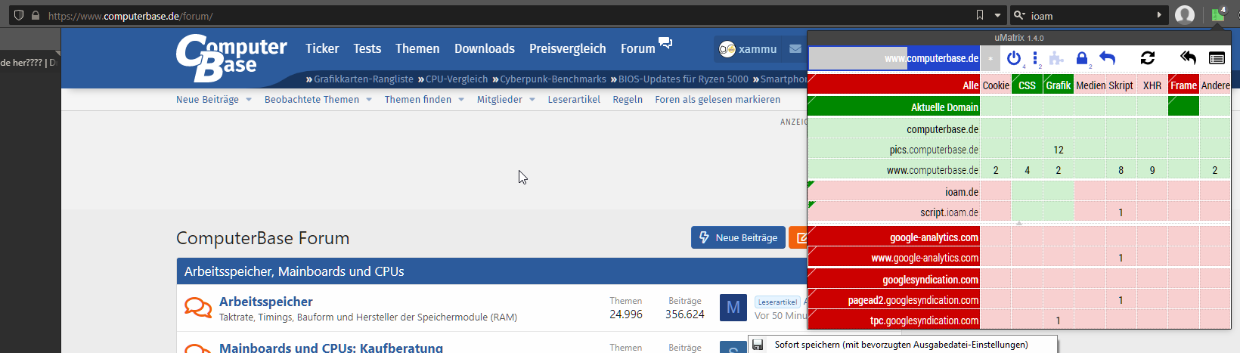Click script.ioam.de row label
Screen dimensions: 1240x353
pos(894,212)
